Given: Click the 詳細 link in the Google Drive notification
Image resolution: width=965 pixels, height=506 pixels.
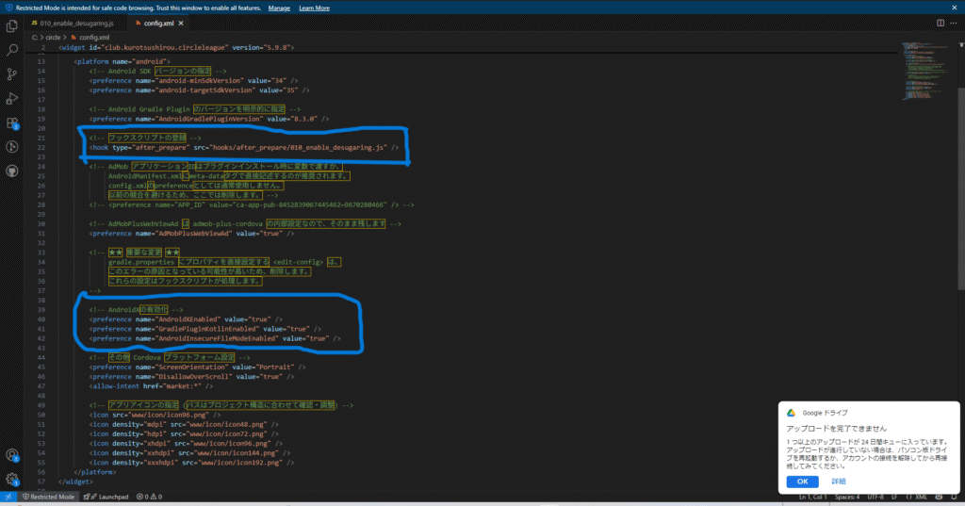Looking at the screenshot, I should [839, 482].
